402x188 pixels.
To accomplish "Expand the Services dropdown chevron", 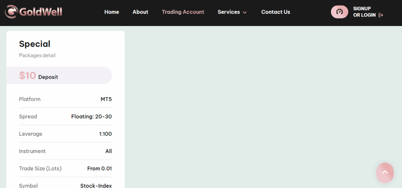I will (245, 12).
